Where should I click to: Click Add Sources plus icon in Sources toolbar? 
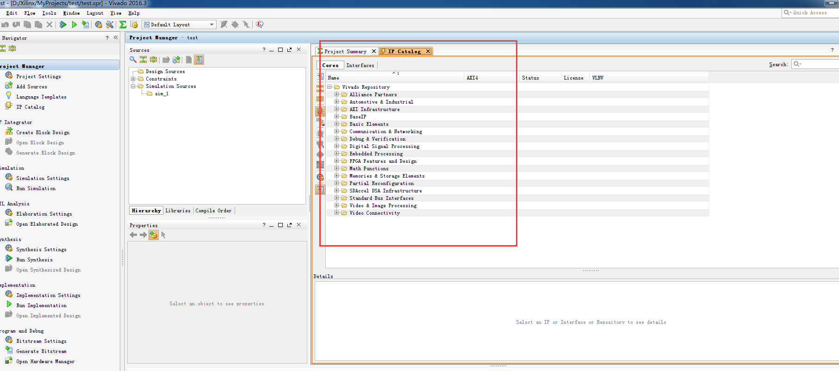tap(176, 59)
